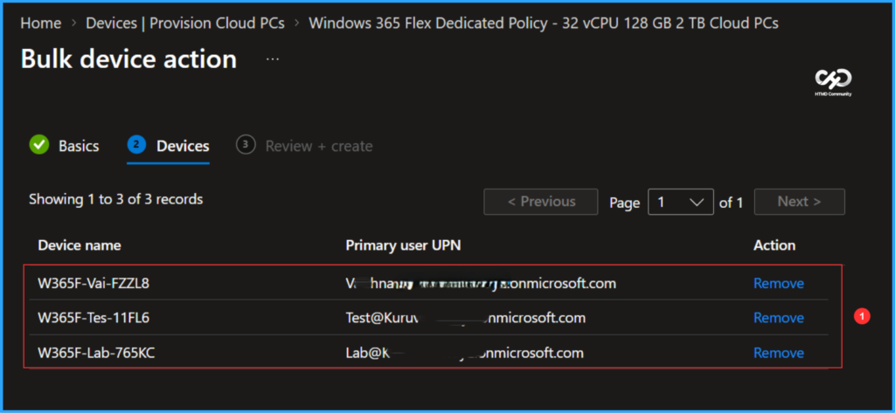Click the Action column header
Image resolution: width=895 pixels, height=413 pixels.
774,245
